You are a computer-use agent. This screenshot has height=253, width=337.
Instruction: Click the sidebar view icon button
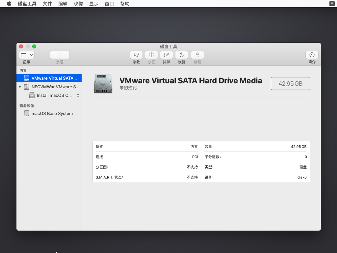point(24,55)
